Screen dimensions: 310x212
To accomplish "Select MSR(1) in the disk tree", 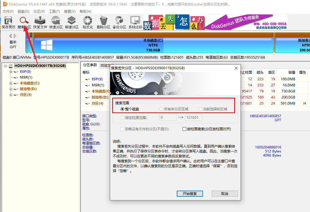I will coord(26,77).
